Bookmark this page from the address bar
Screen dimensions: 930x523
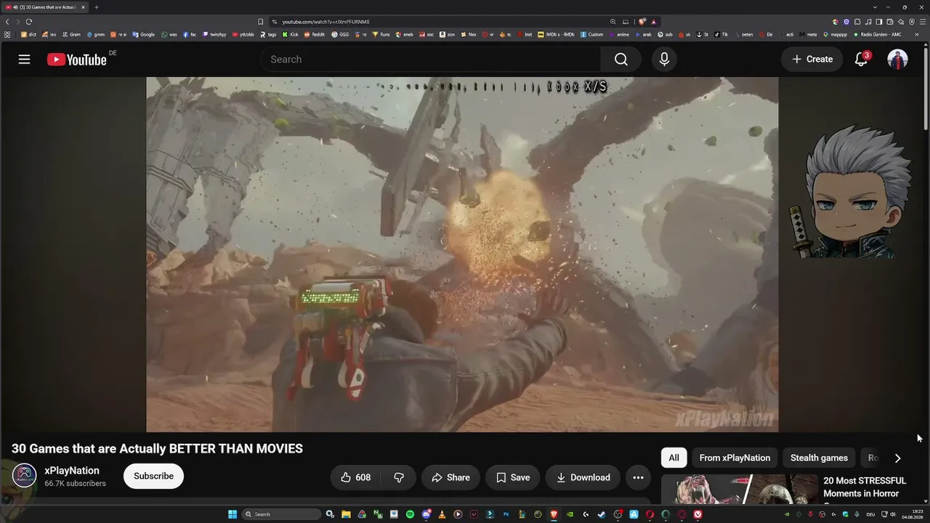click(261, 22)
